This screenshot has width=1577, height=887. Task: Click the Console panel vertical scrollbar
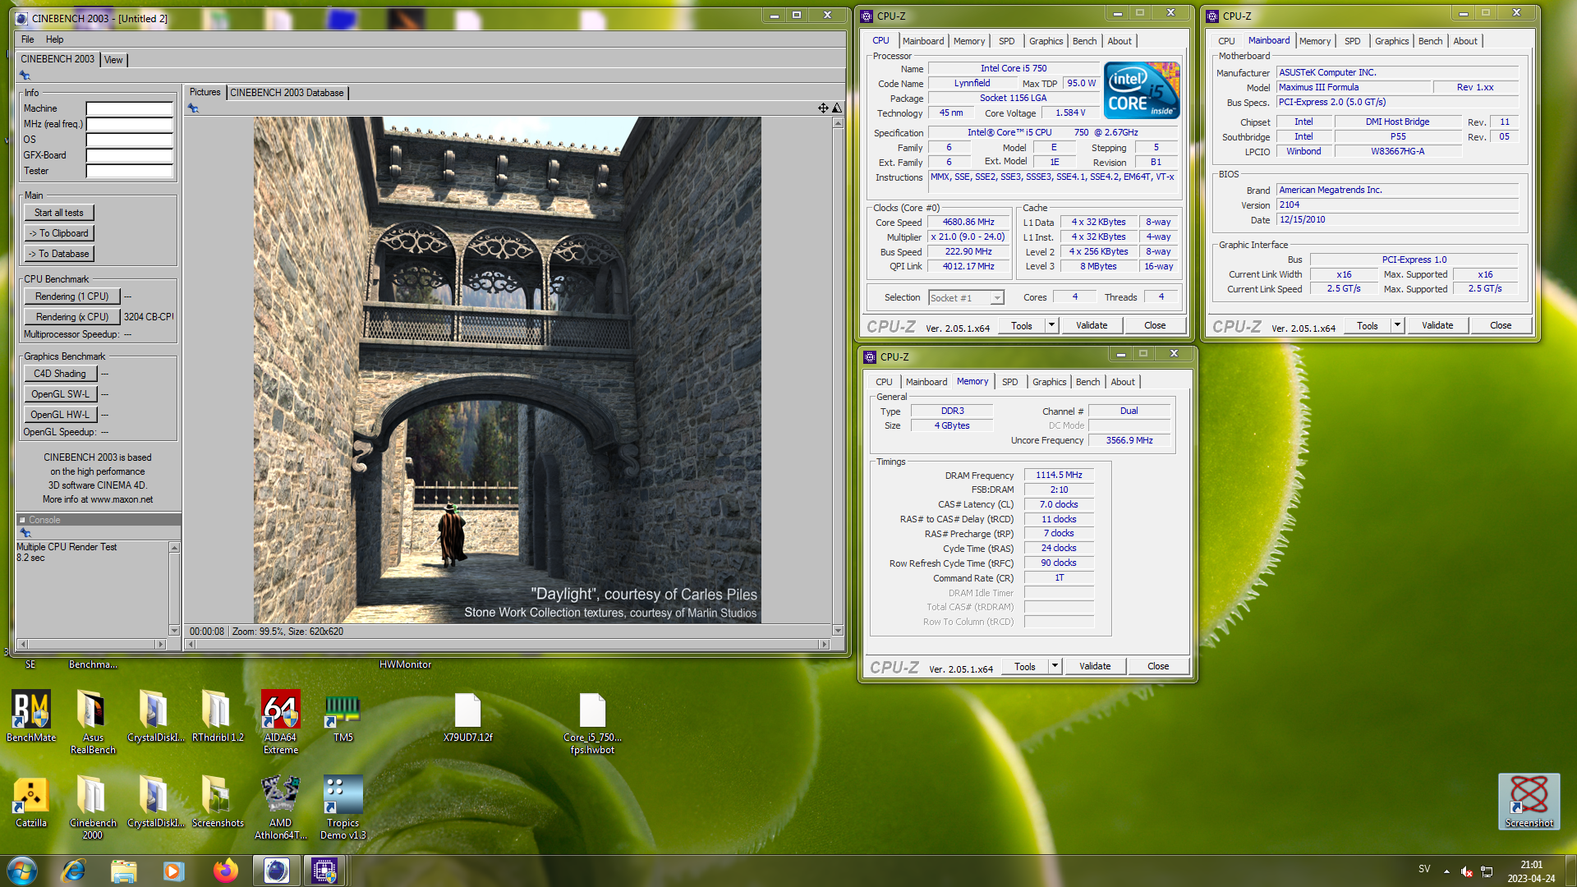tap(174, 589)
